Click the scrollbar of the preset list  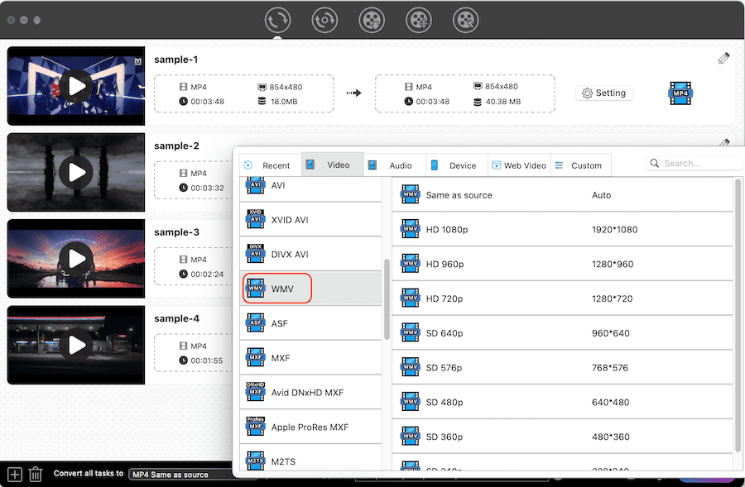pos(738,315)
